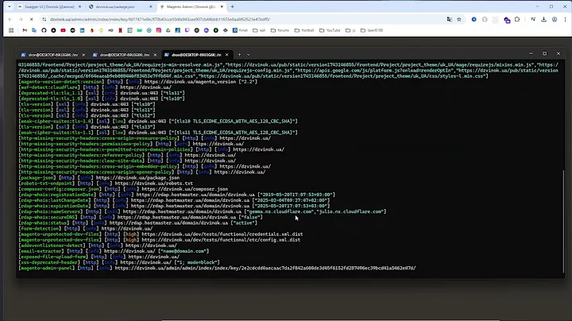The width and height of the screenshot is (572, 321).
Task: View site information icon in address bar
Action: (44, 19)
